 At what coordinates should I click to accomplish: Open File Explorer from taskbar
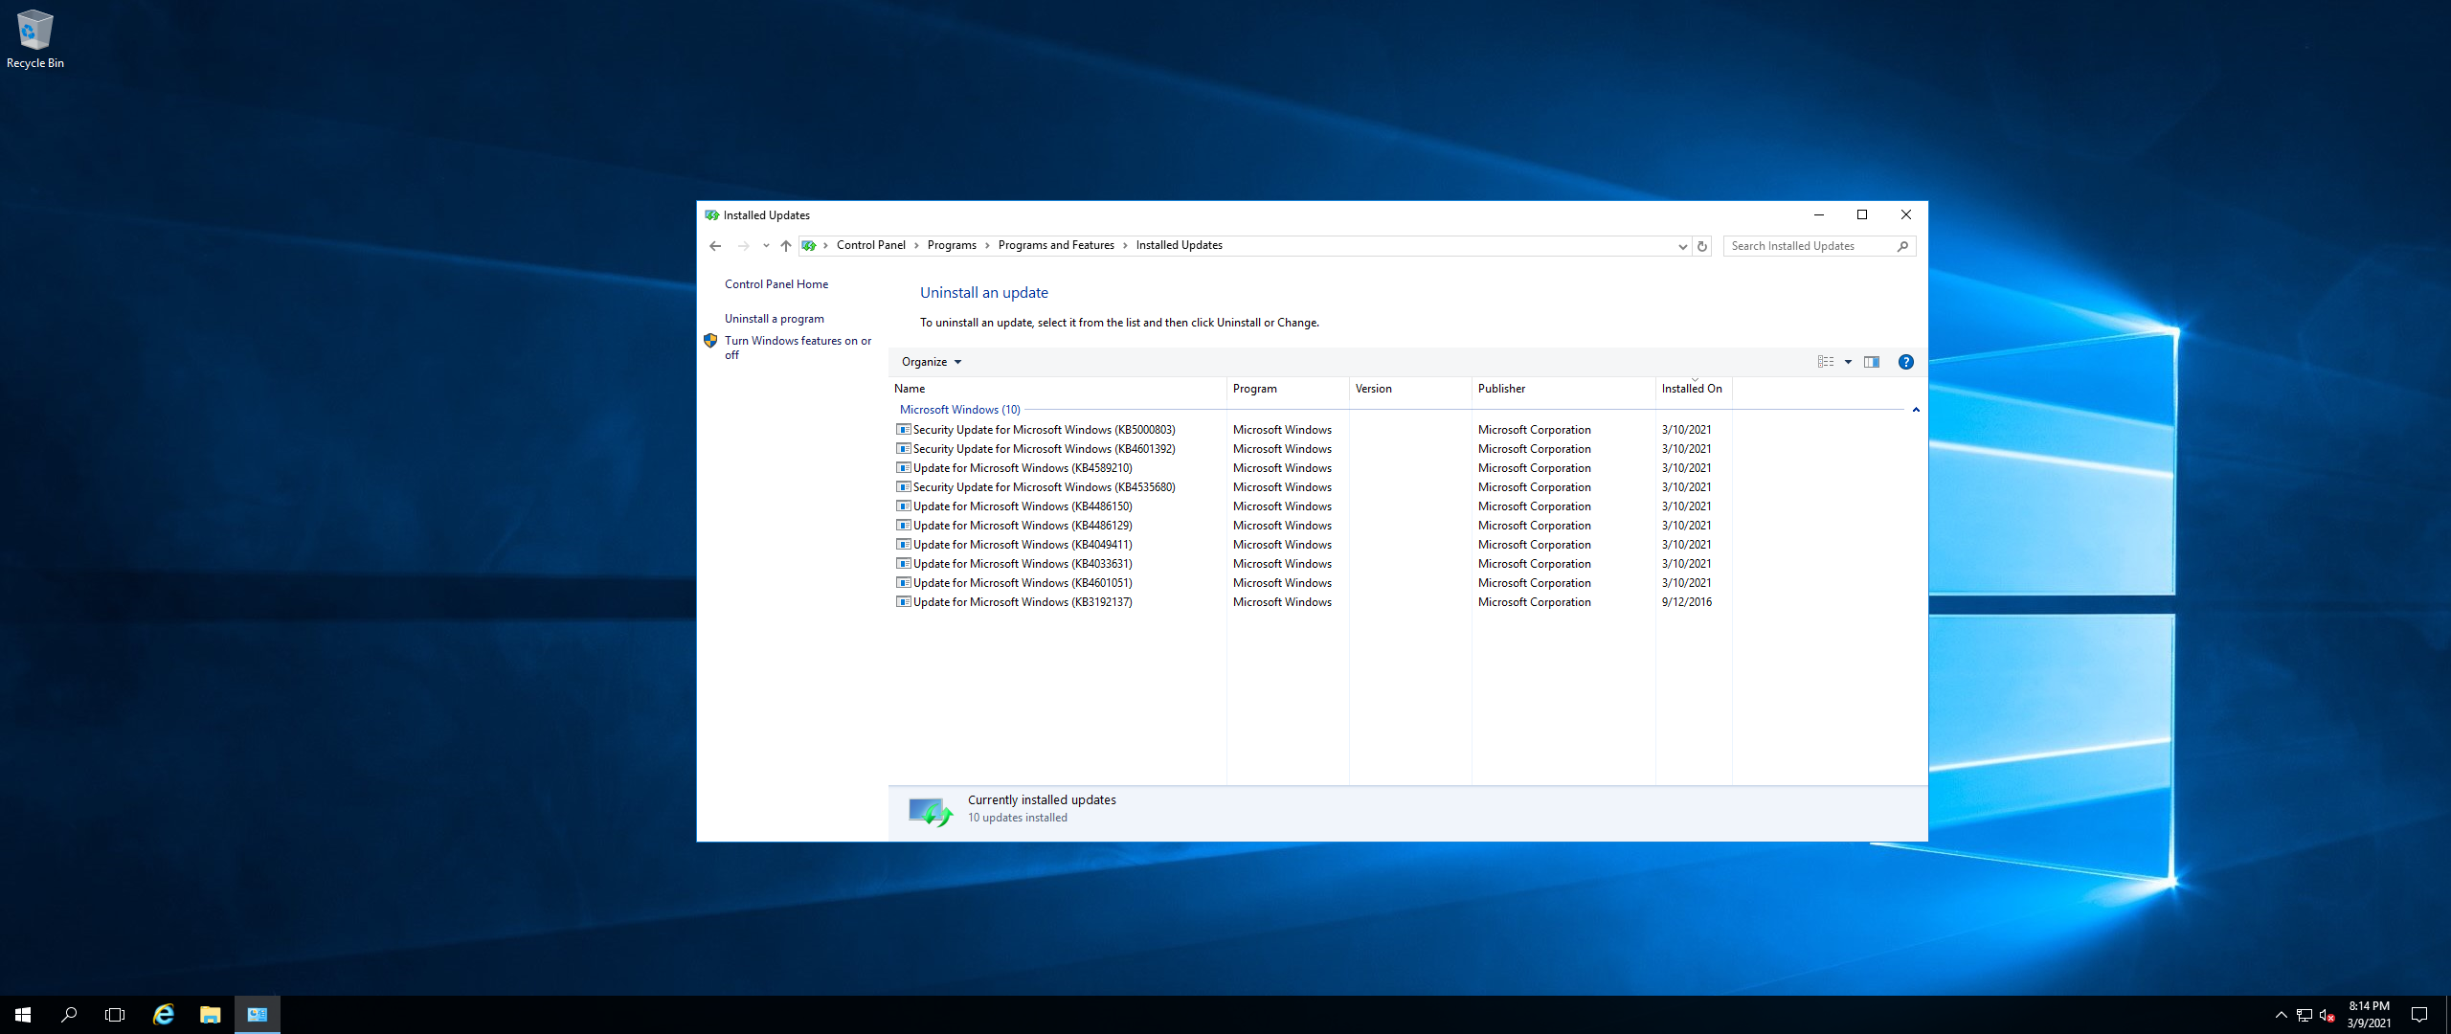tap(210, 1015)
